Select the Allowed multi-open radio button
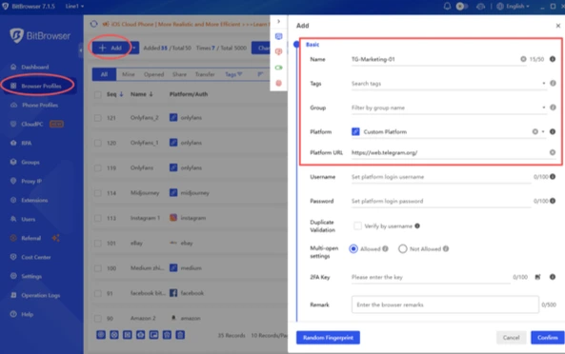The height and width of the screenshot is (354, 565). [x=353, y=249]
